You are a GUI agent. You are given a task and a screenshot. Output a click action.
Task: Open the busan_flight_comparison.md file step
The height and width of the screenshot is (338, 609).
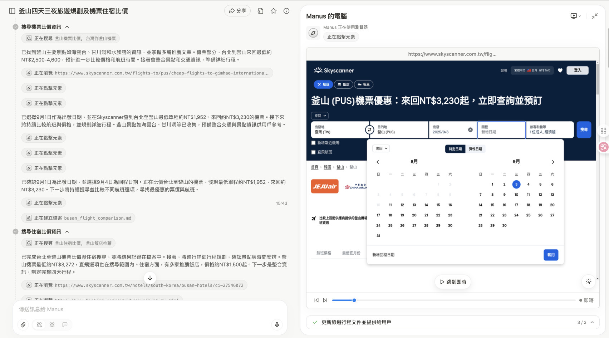click(x=78, y=218)
